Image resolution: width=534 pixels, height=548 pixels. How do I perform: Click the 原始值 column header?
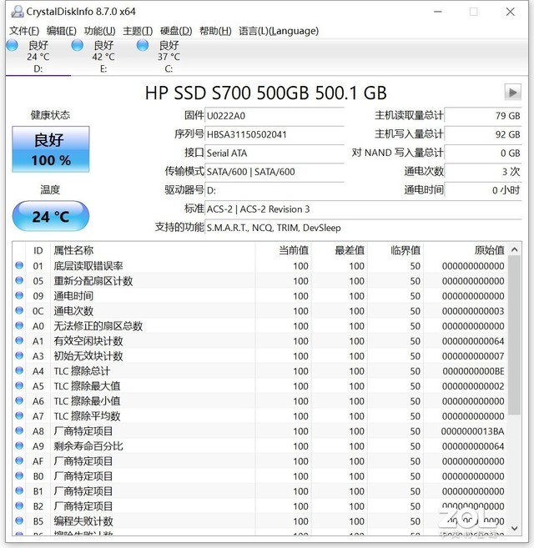click(465, 250)
